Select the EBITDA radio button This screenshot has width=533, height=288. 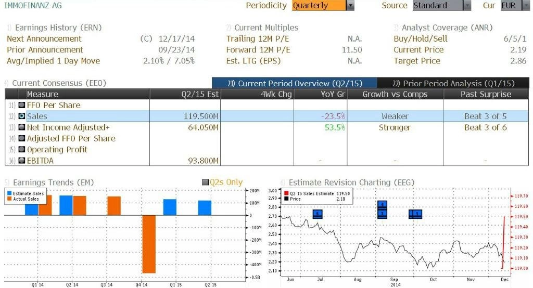point(22,161)
